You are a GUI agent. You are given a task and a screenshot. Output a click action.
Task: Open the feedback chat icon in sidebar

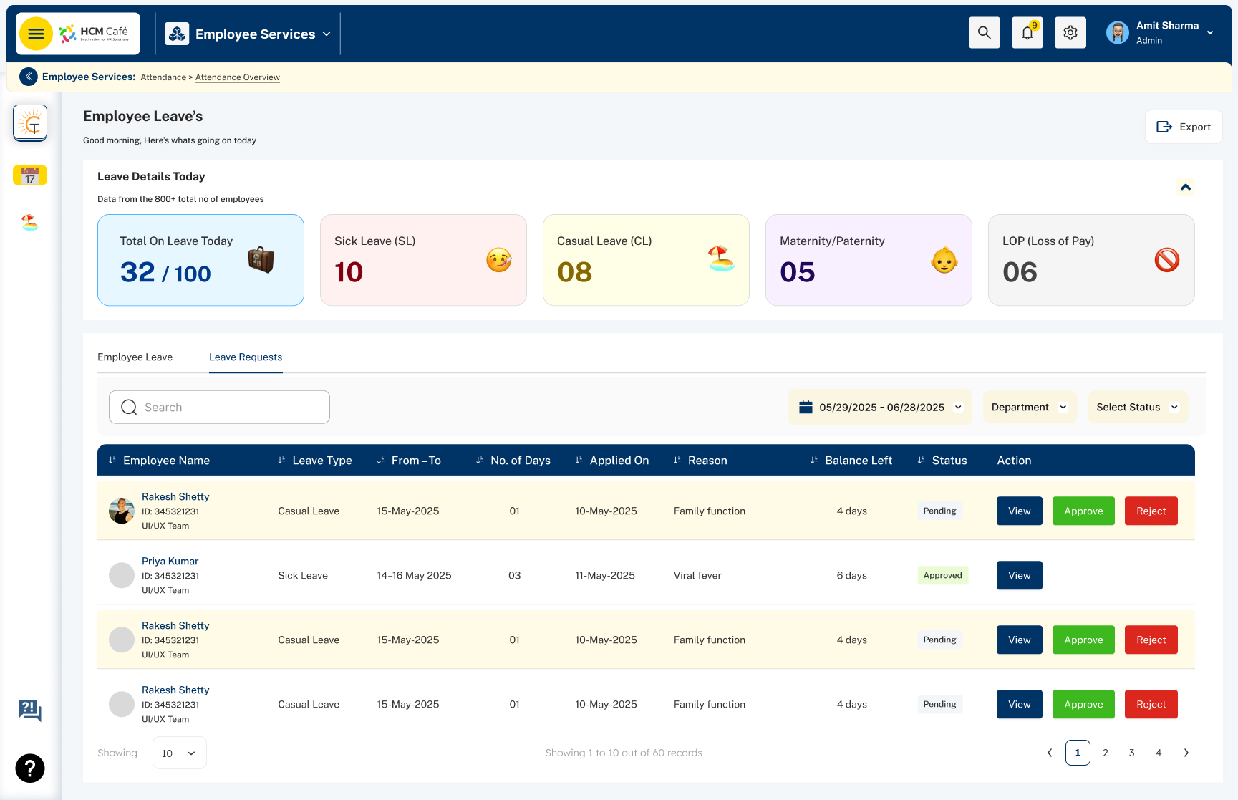point(30,710)
